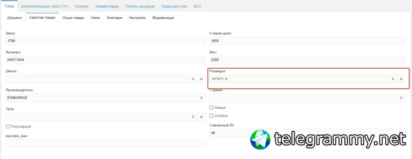Click the Цена field containing 1790

106,41
